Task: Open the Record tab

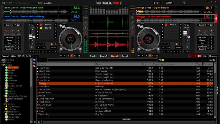Action: 5,56
